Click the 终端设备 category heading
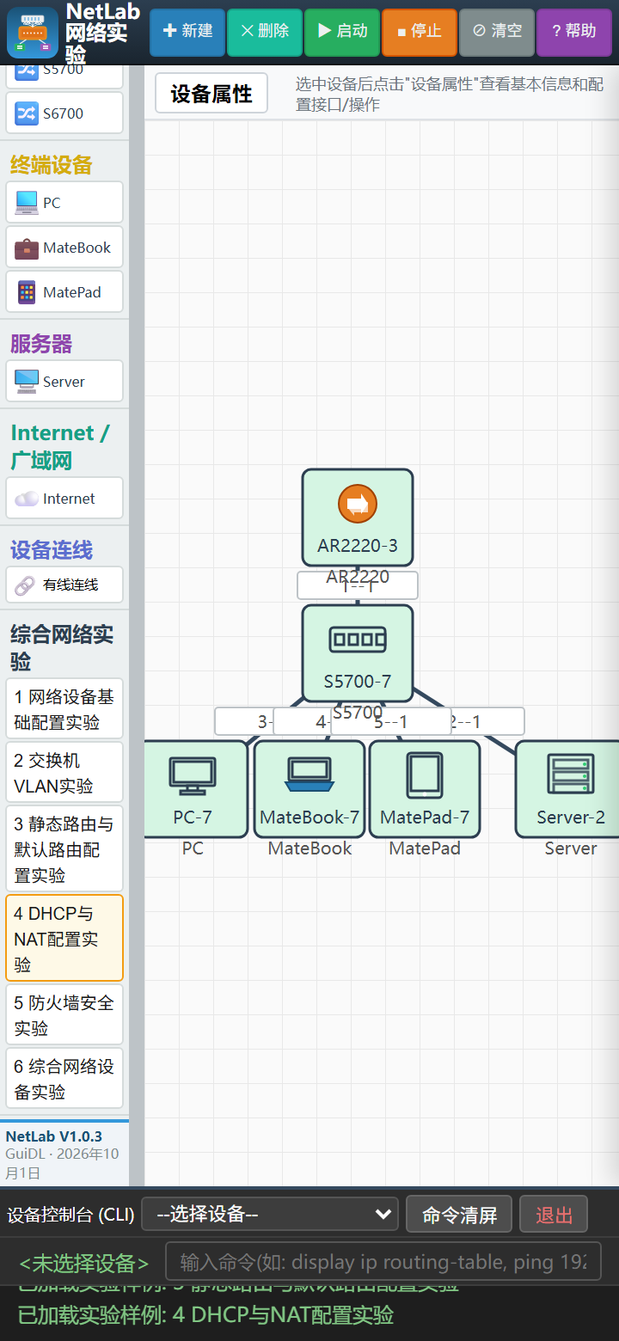 (52, 165)
